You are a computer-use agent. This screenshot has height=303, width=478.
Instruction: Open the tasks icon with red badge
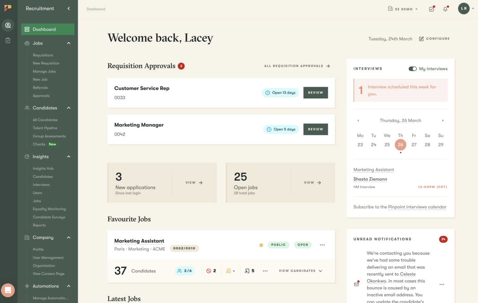coord(431,9)
